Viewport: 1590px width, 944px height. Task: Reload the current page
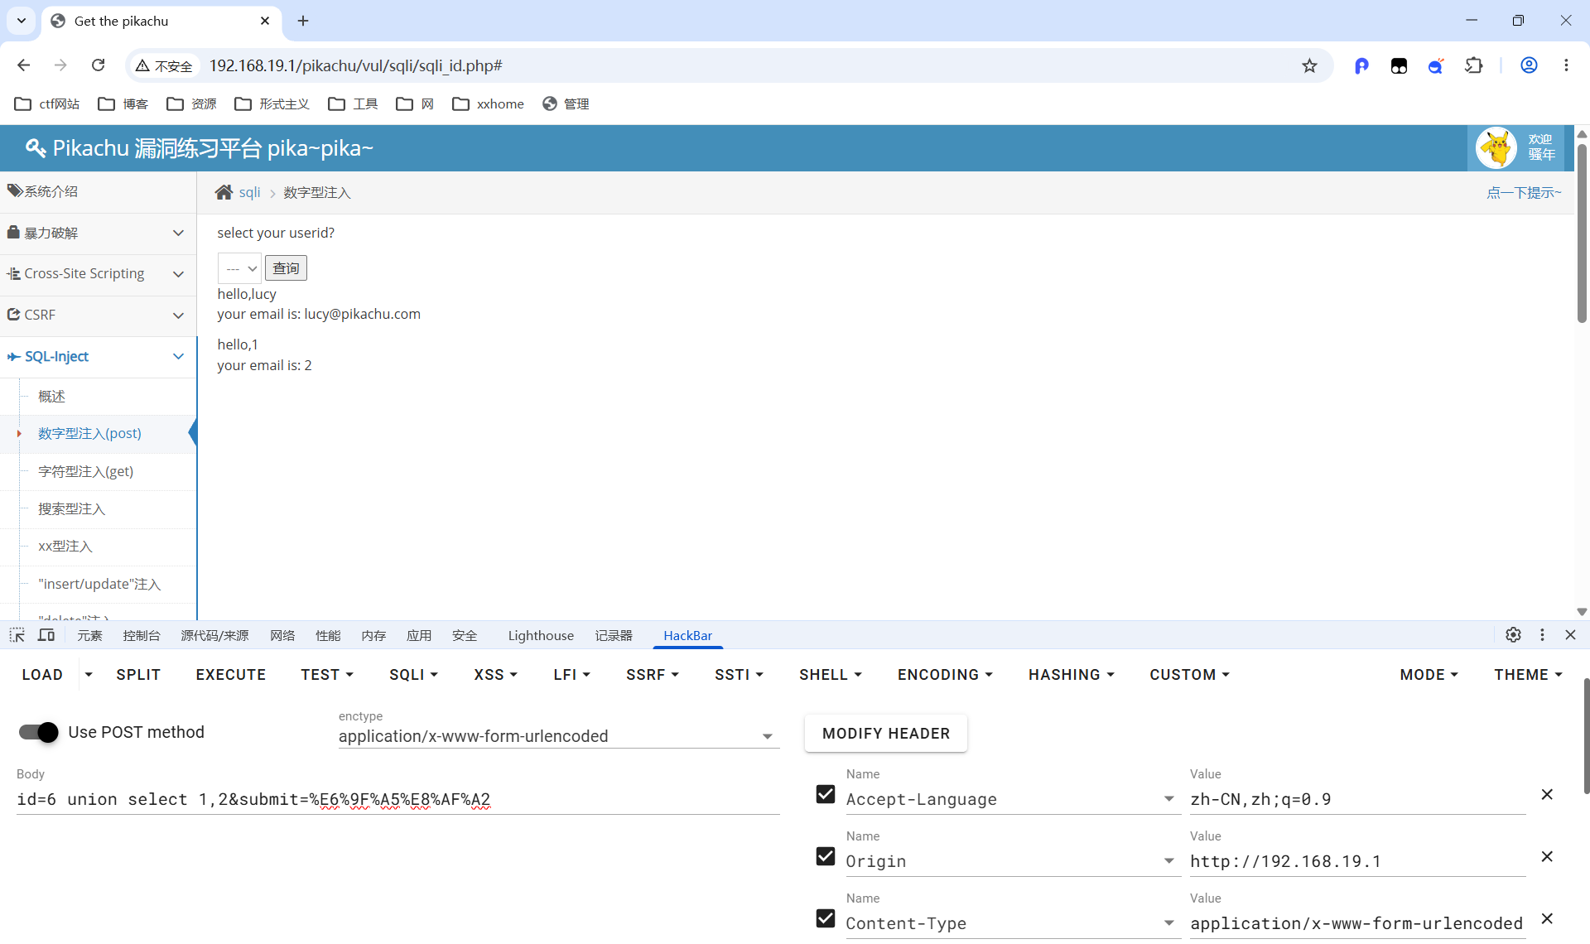pyautogui.click(x=98, y=65)
